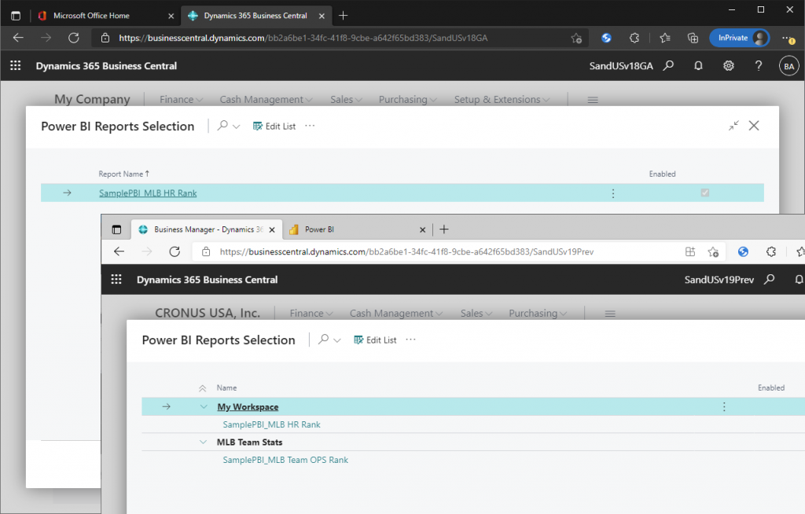805x514 pixels.
Task: Sort by Report Name column header
Action: tap(123, 174)
